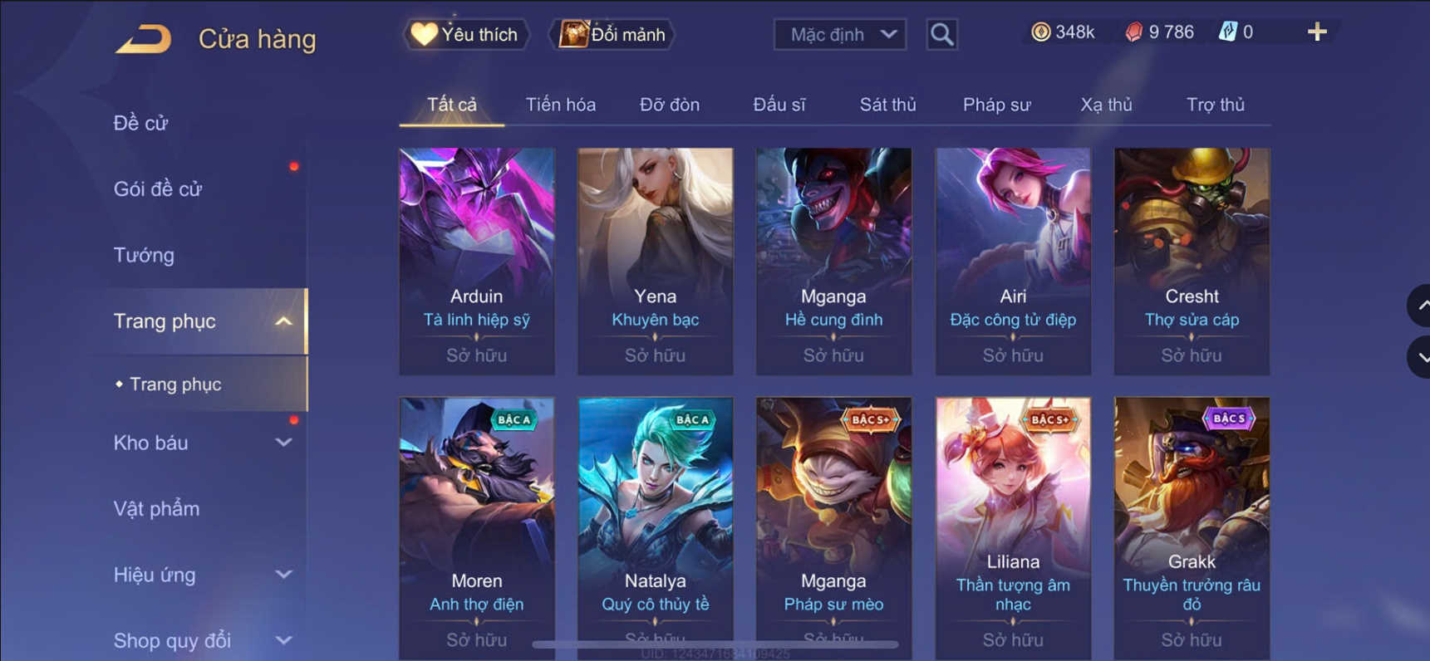
Task: Switch to the Sát thủ tab
Action: (887, 105)
